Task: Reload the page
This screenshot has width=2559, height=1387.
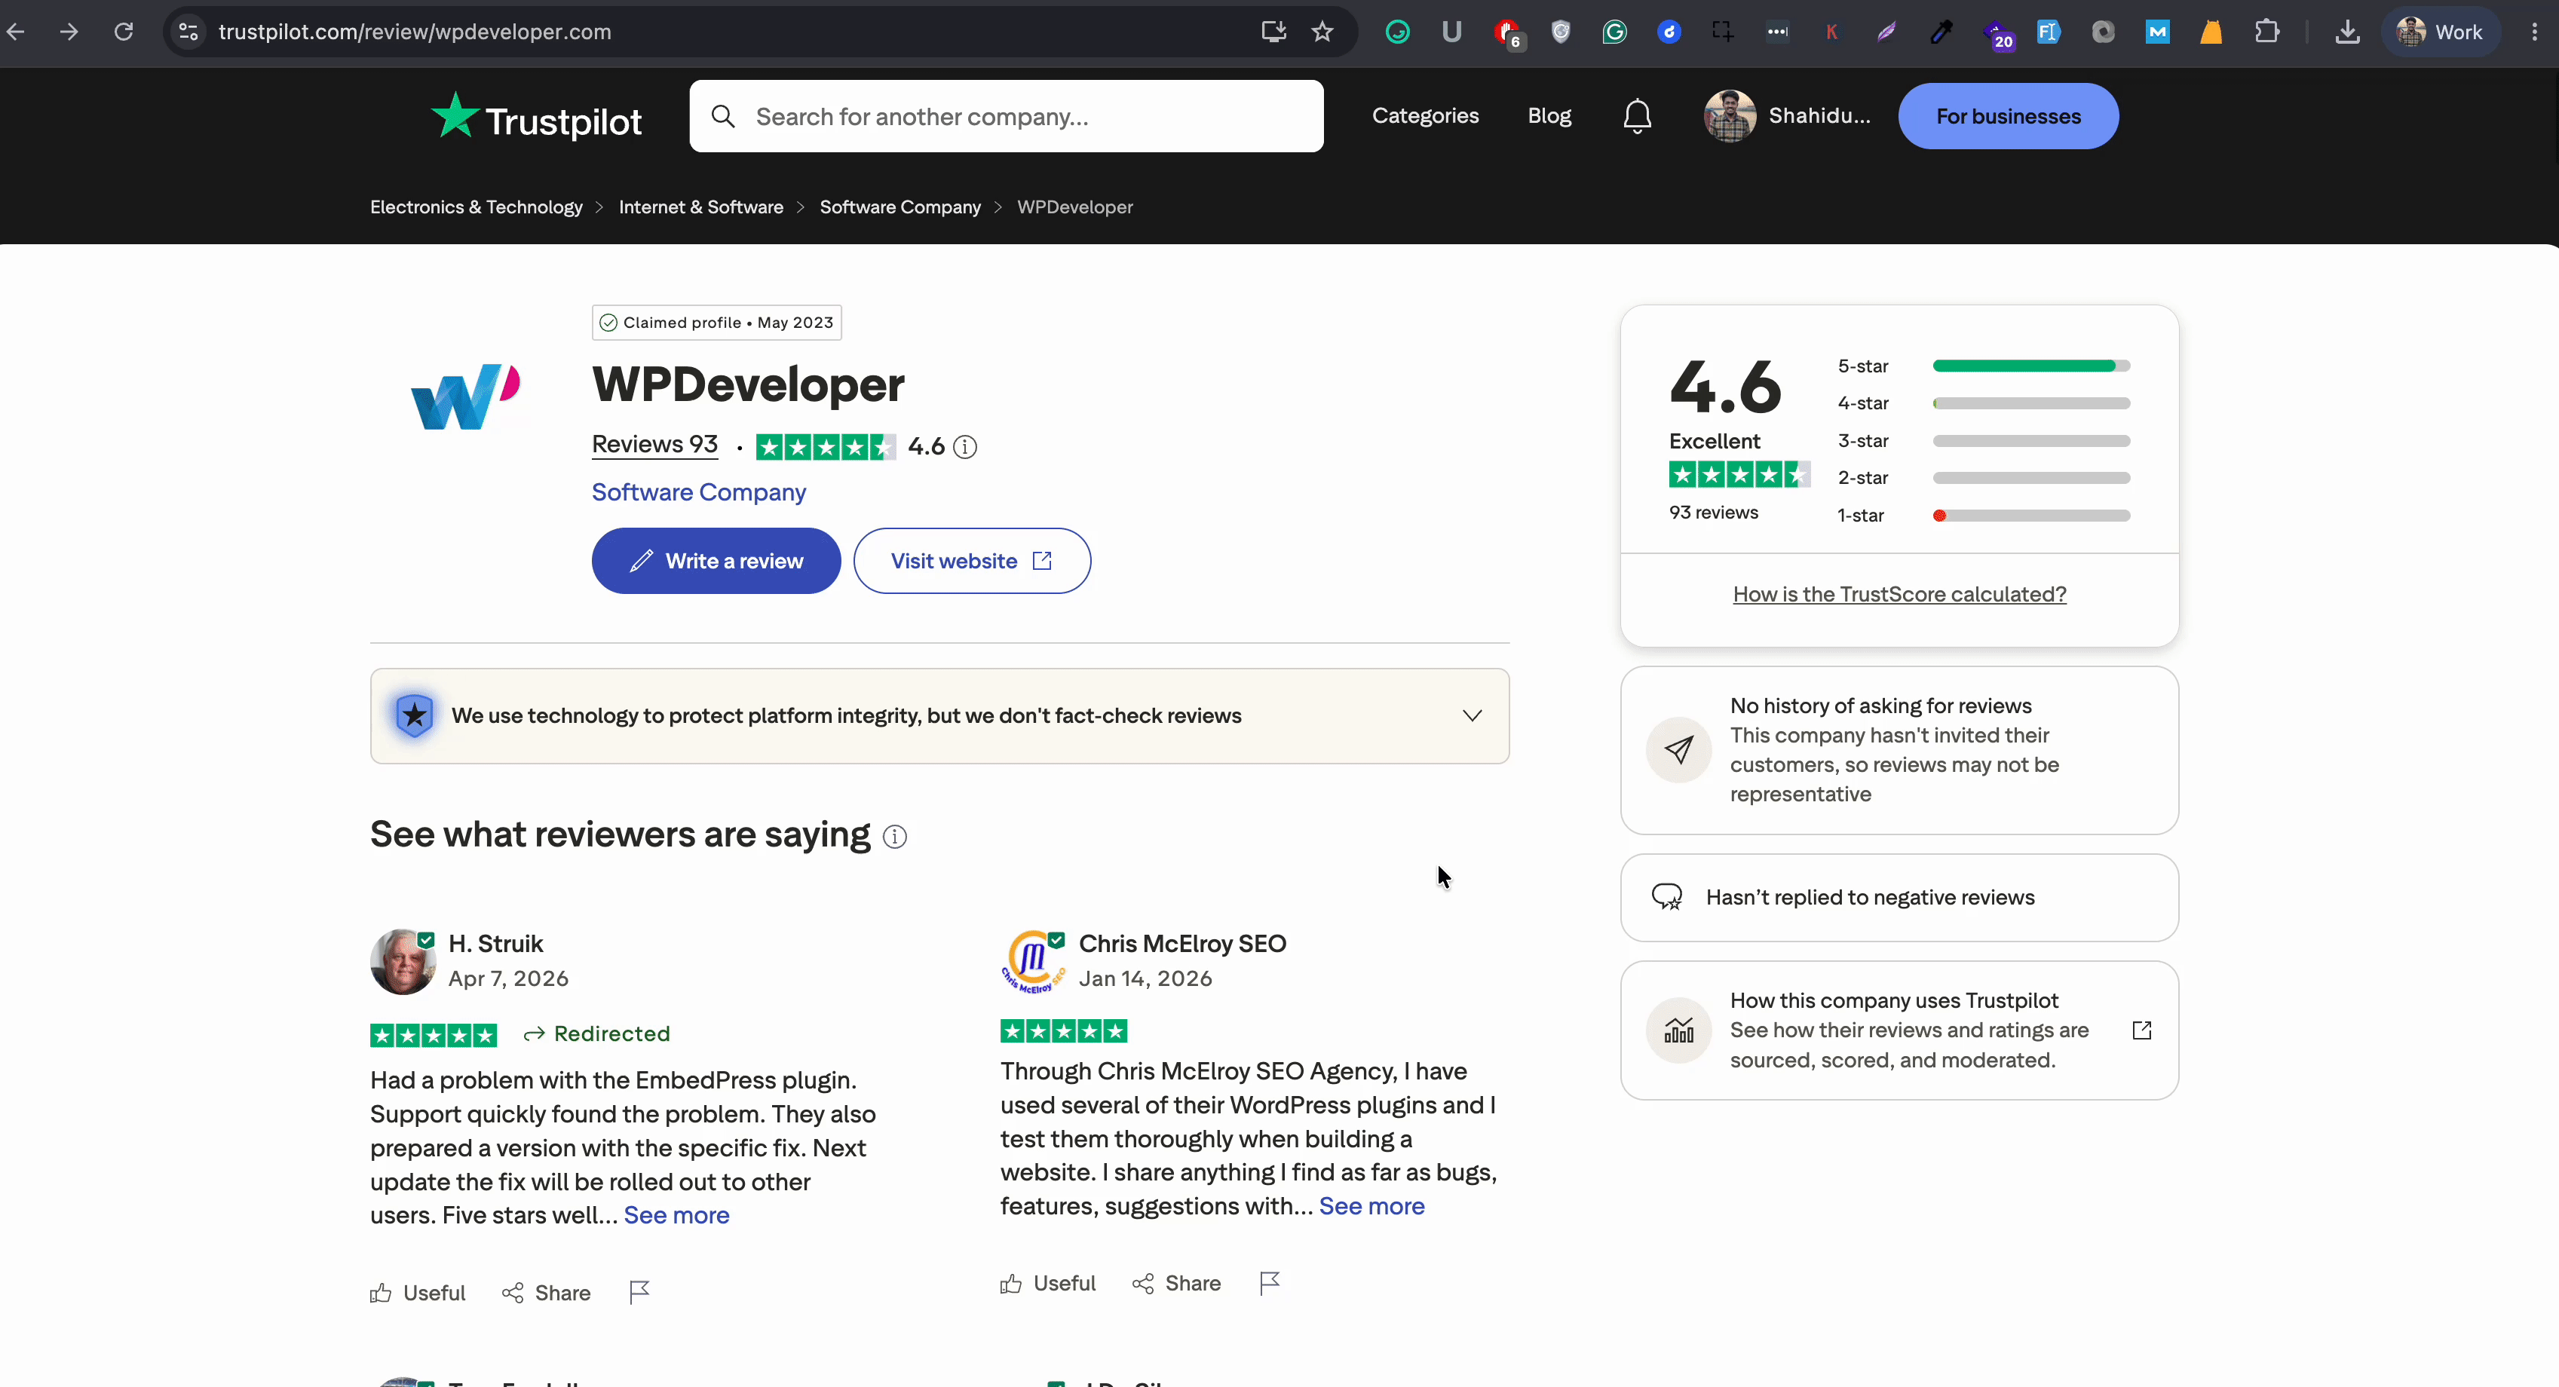Action: coord(123,32)
